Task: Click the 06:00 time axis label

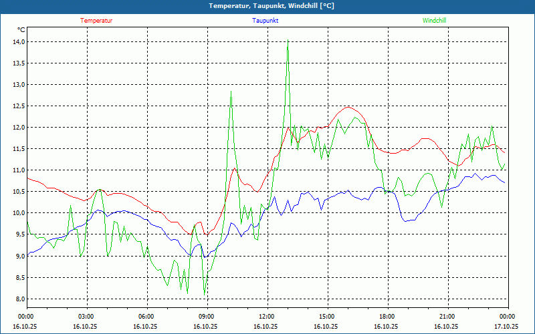Action: (146, 317)
